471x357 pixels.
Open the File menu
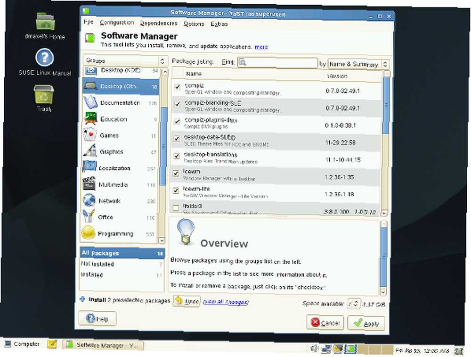pyautogui.click(x=89, y=22)
